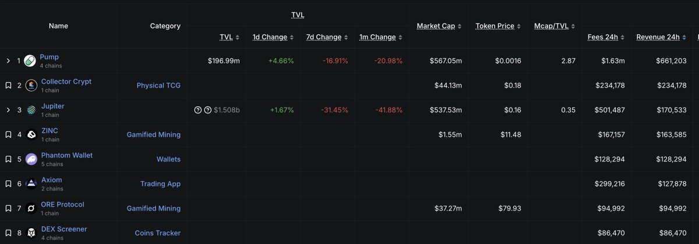
Task: Toggle bookmark for ZINC protocol
Action: pos(8,135)
